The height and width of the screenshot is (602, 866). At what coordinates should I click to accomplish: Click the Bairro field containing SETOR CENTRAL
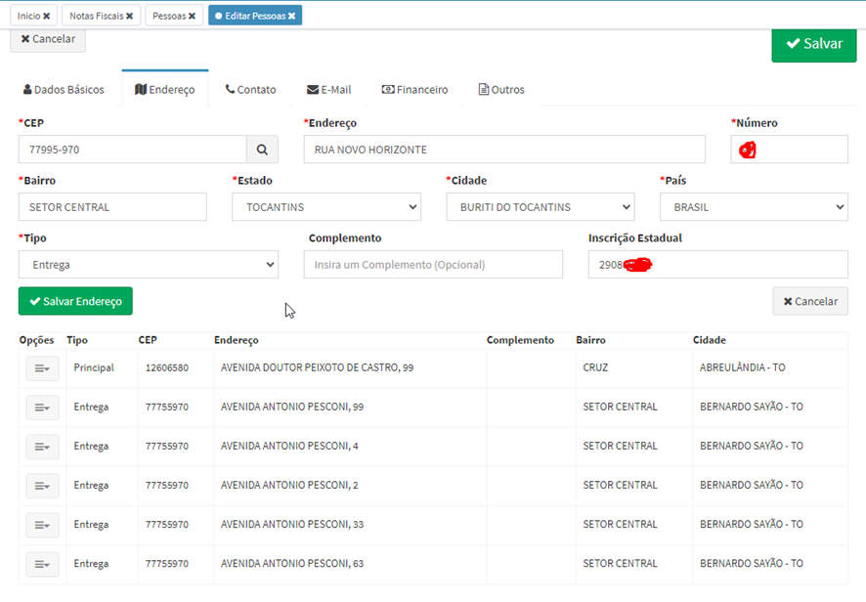coord(112,207)
